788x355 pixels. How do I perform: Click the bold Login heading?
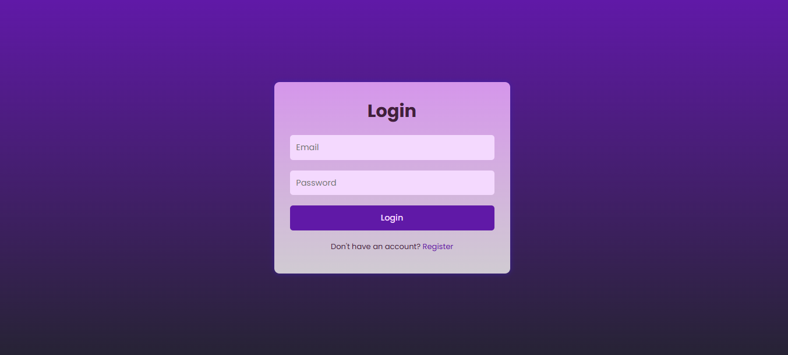(x=392, y=111)
